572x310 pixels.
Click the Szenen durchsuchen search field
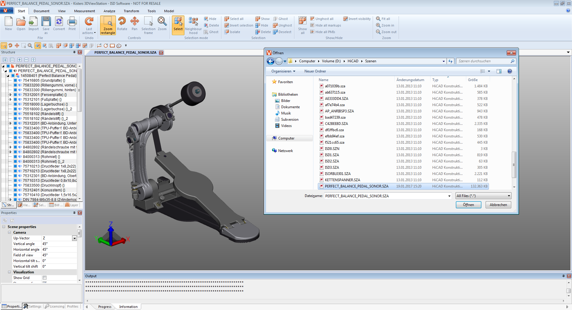click(x=483, y=61)
